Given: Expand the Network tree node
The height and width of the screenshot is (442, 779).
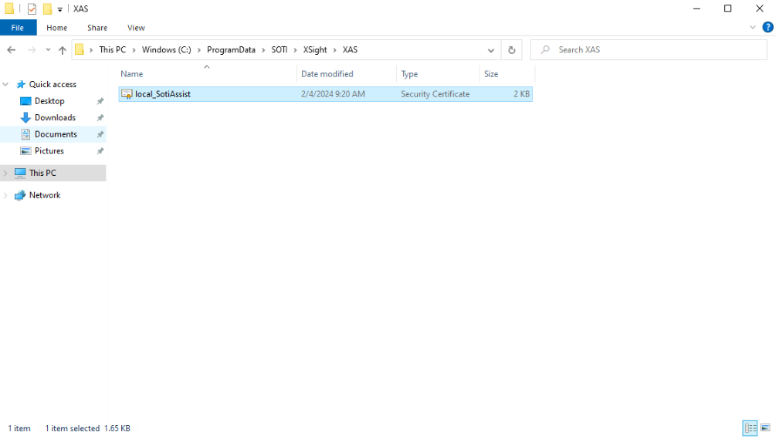Looking at the screenshot, I should pos(5,195).
